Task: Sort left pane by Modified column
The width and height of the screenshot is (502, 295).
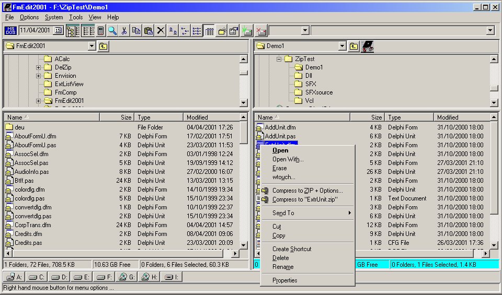Action: (211, 117)
